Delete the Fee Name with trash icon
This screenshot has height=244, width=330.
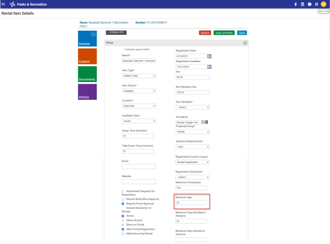(206, 122)
